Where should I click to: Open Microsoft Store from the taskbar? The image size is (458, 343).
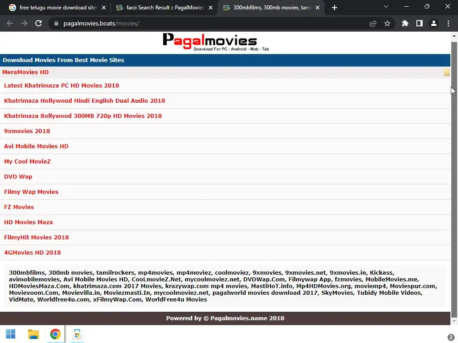pos(77,334)
